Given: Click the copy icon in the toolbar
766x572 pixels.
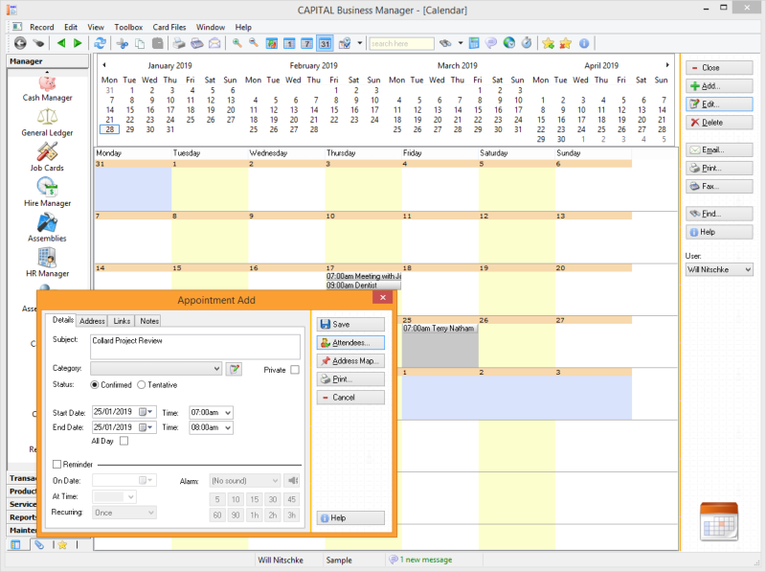Looking at the screenshot, I should [140, 43].
